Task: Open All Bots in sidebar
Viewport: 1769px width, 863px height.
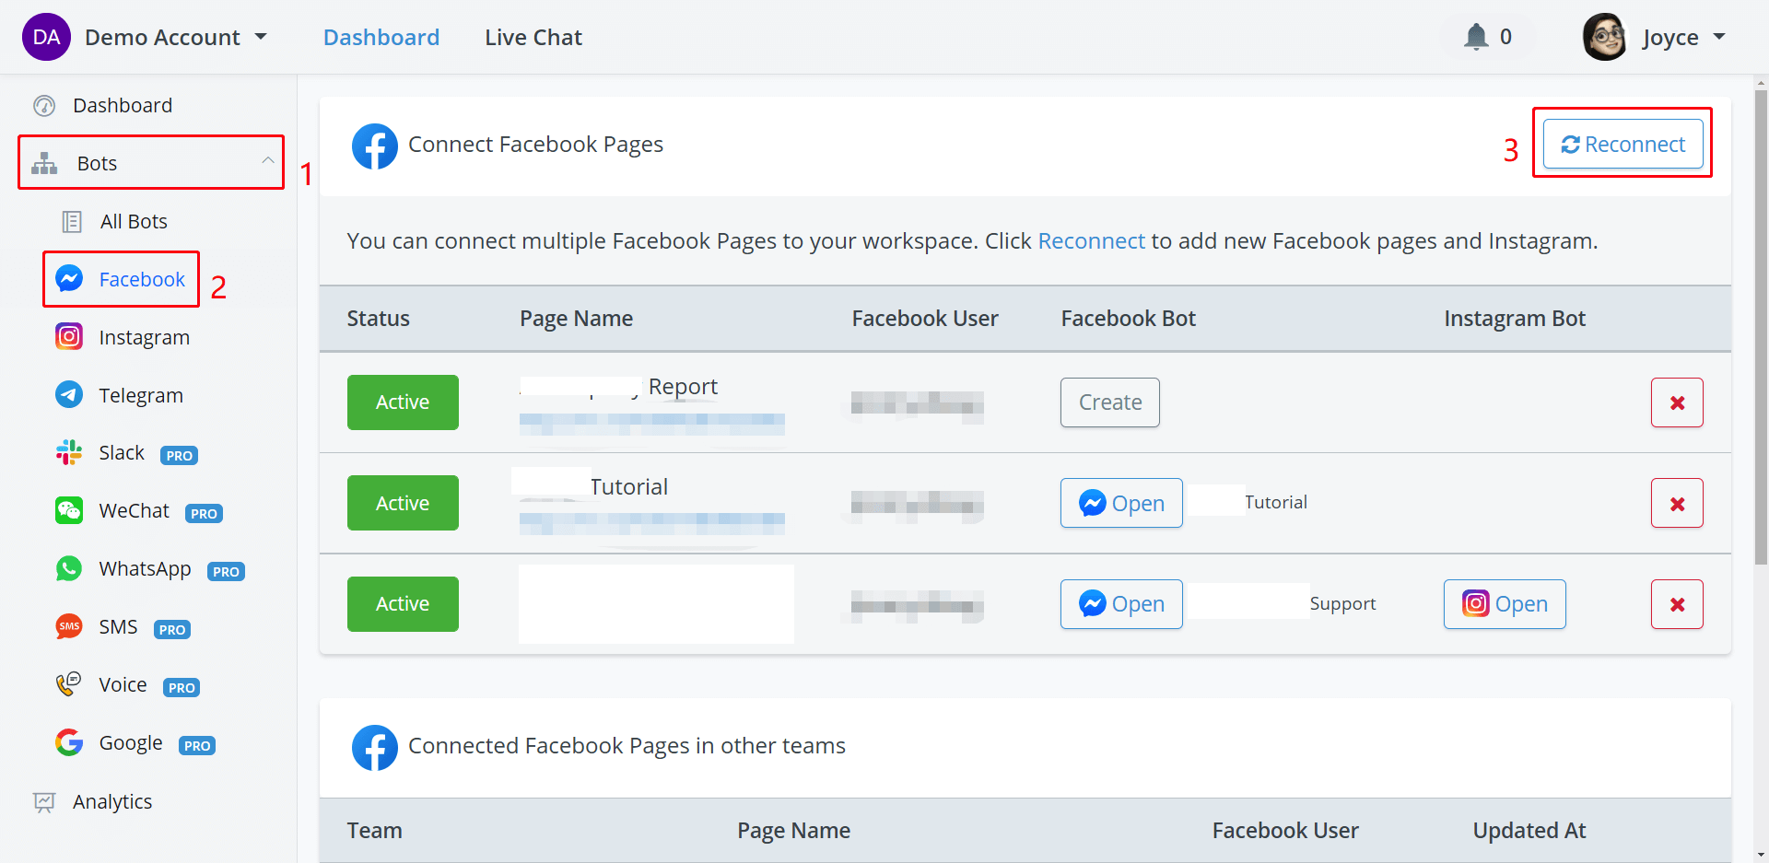Action: 134,221
